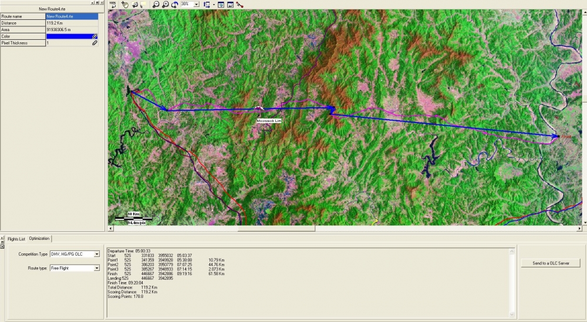587x322 pixels.
Task: Click the pin icon of properties panel
Action: tap(93, 2)
